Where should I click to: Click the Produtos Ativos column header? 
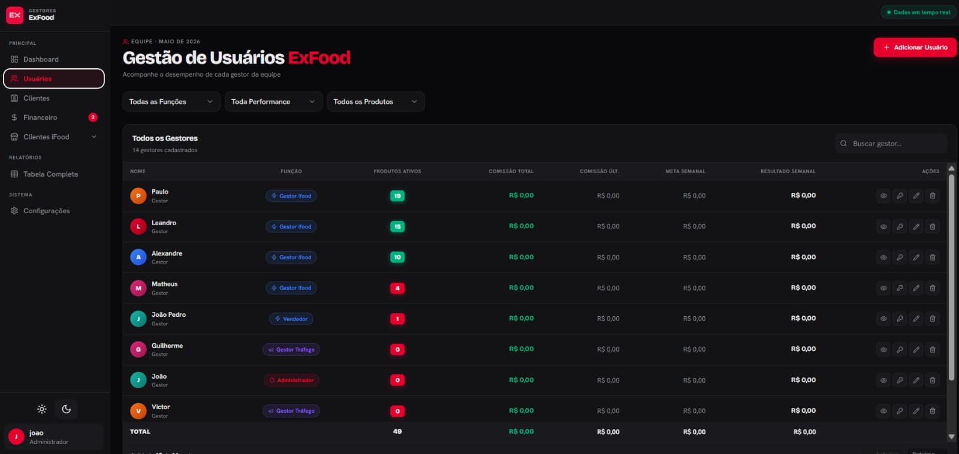point(397,171)
